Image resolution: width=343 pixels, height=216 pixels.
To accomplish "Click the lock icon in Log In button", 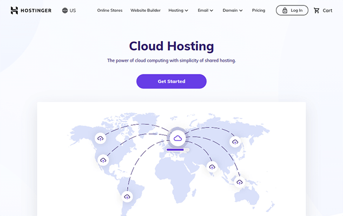I will tap(285, 10).
